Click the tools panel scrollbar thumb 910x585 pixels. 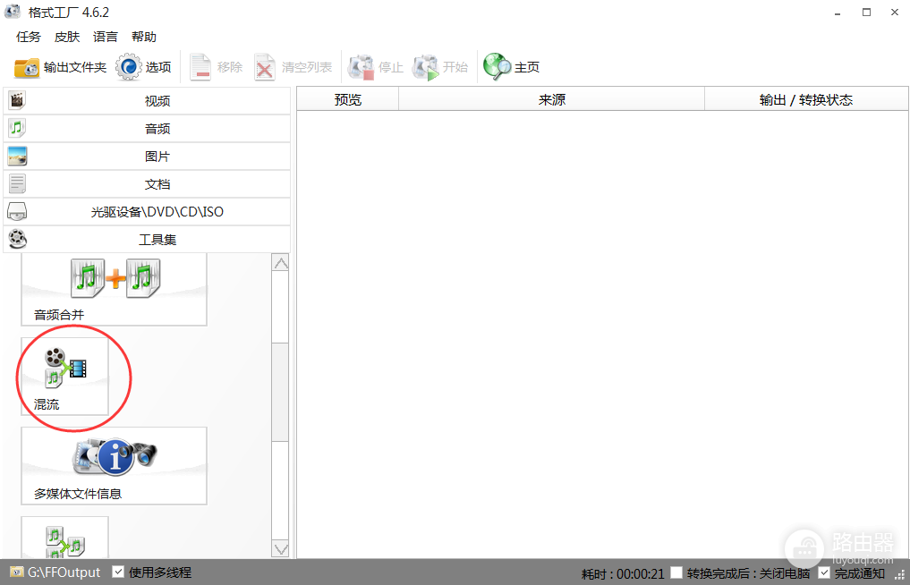pos(281,392)
